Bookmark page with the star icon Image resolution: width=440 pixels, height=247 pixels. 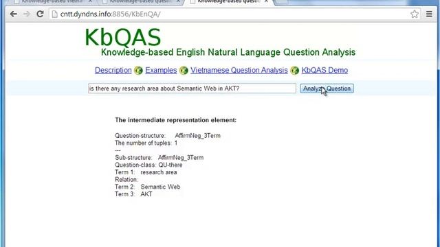pyautogui.click(x=415, y=14)
